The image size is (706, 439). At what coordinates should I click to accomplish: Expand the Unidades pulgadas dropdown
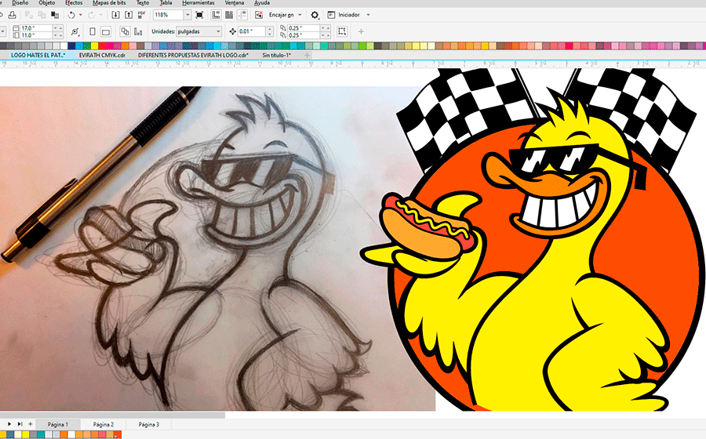coord(217,31)
